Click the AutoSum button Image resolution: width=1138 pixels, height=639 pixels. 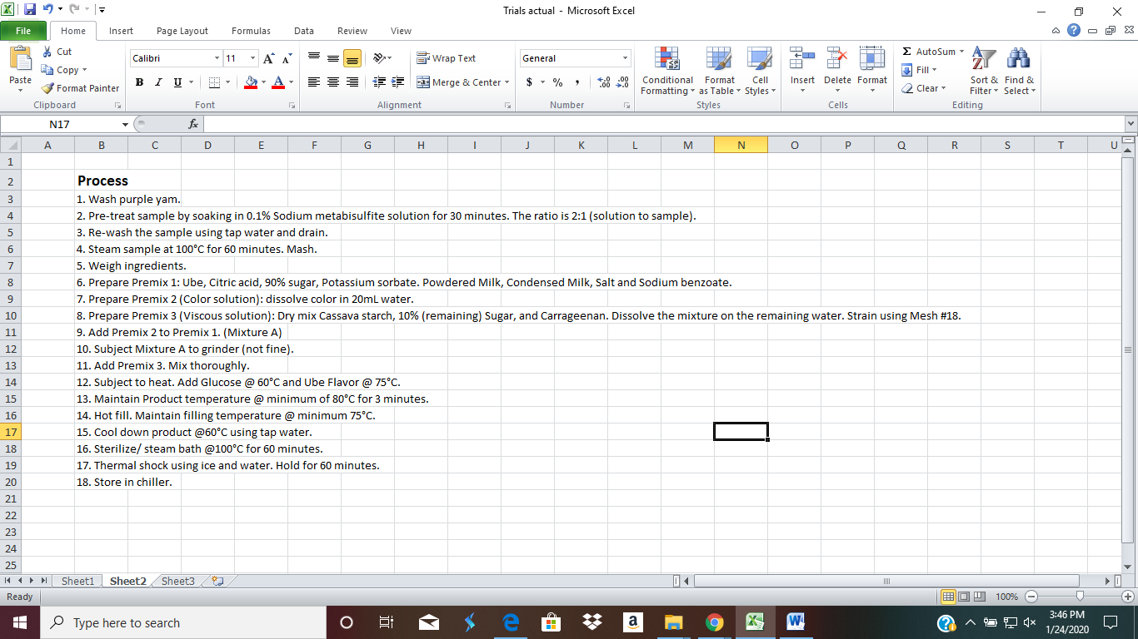pos(928,52)
